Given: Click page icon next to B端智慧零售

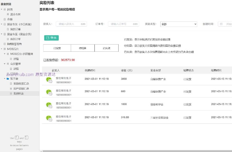Looking at the screenshot, I should (x=5, y=44).
